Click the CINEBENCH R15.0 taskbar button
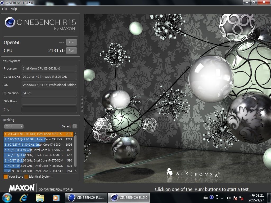This screenshot has height=203, width=271. [129, 198]
